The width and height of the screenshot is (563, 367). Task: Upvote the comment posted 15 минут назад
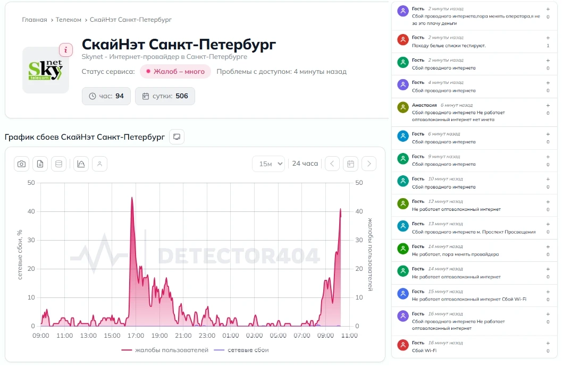(548, 292)
